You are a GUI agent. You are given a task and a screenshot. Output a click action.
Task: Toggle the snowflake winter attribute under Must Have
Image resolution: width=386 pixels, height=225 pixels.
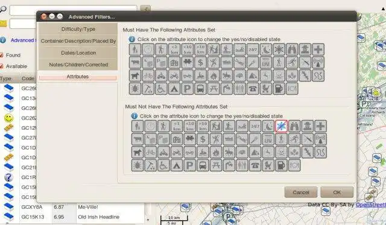click(x=279, y=49)
